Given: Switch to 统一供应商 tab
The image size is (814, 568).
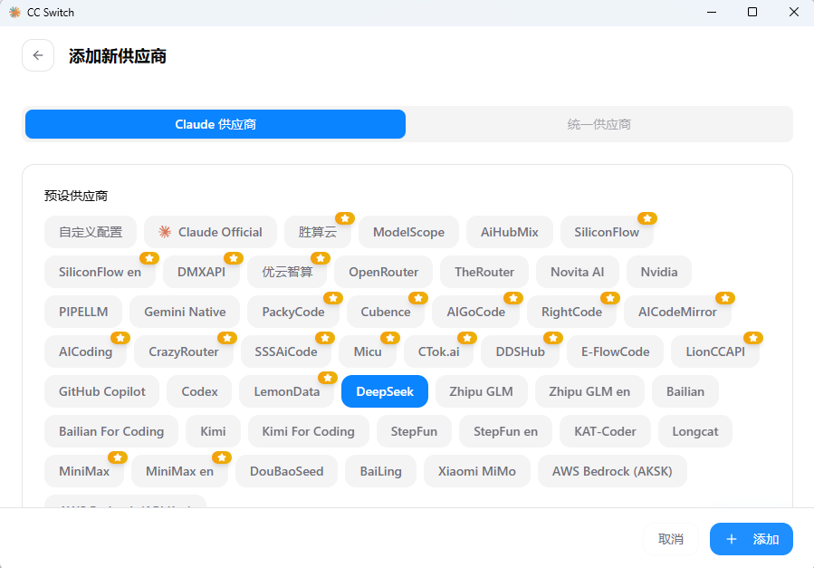Looking at the screenshot, I should [599, 124].
